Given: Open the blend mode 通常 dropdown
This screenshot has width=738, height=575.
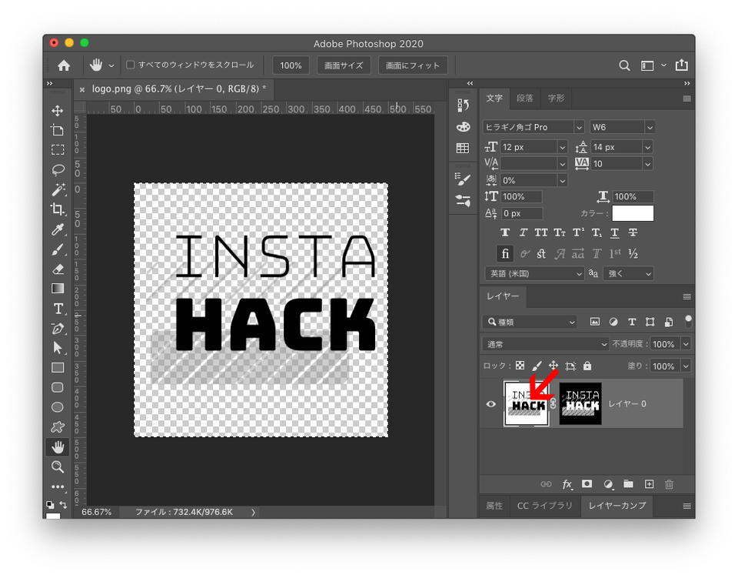Looking at the screenshot, I should click(x=546, y=344).
